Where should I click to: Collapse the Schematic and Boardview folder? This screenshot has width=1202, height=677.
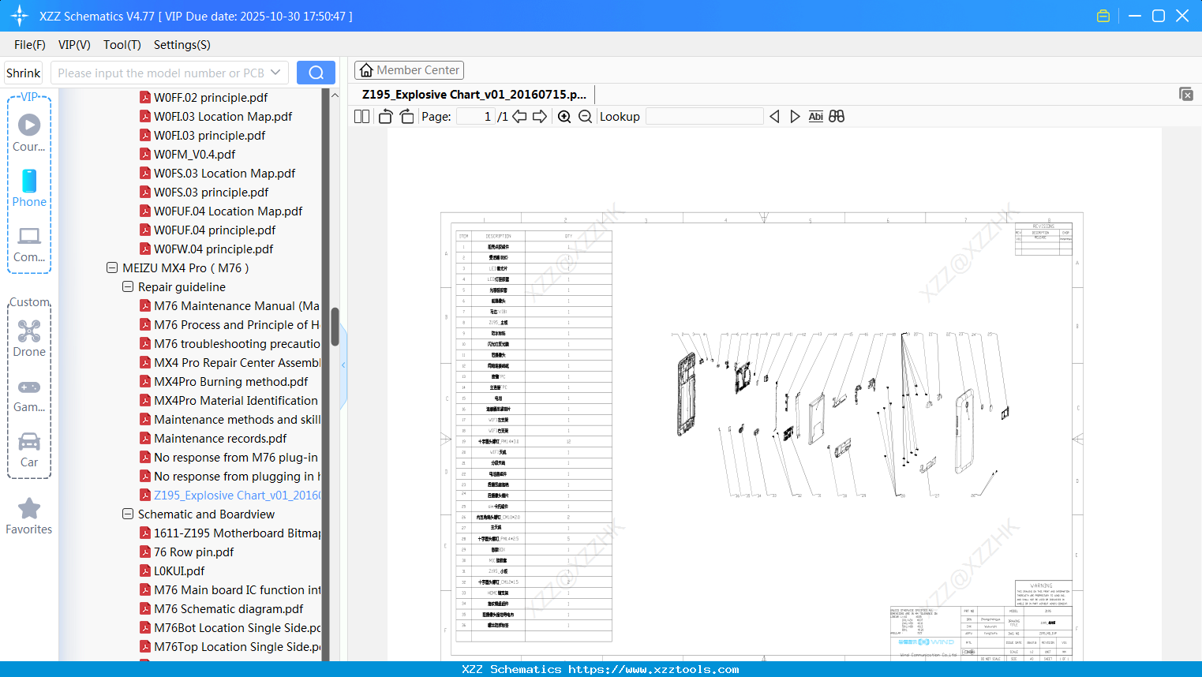[x=128, y=514]
